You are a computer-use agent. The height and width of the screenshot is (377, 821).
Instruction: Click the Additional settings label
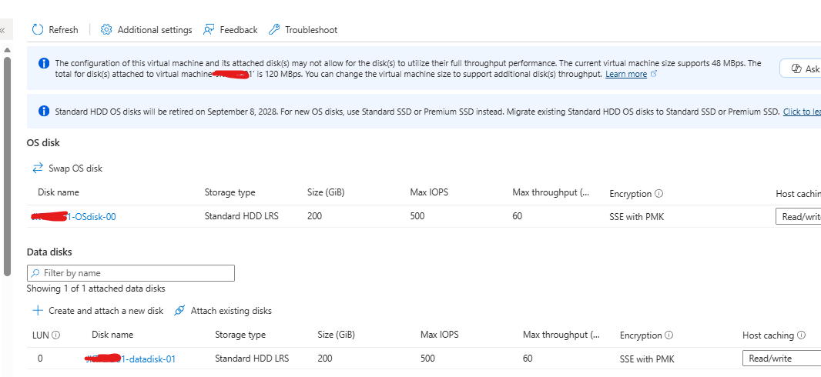(155, 30)
